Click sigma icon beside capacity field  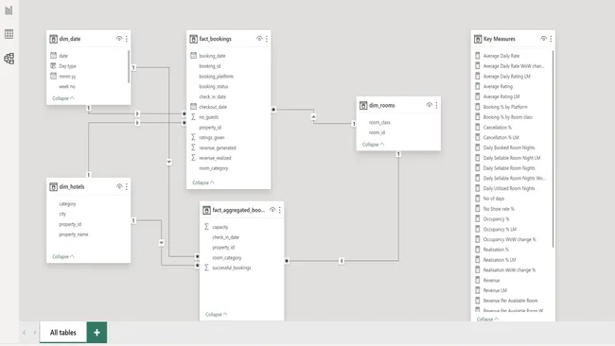(206, 227)
